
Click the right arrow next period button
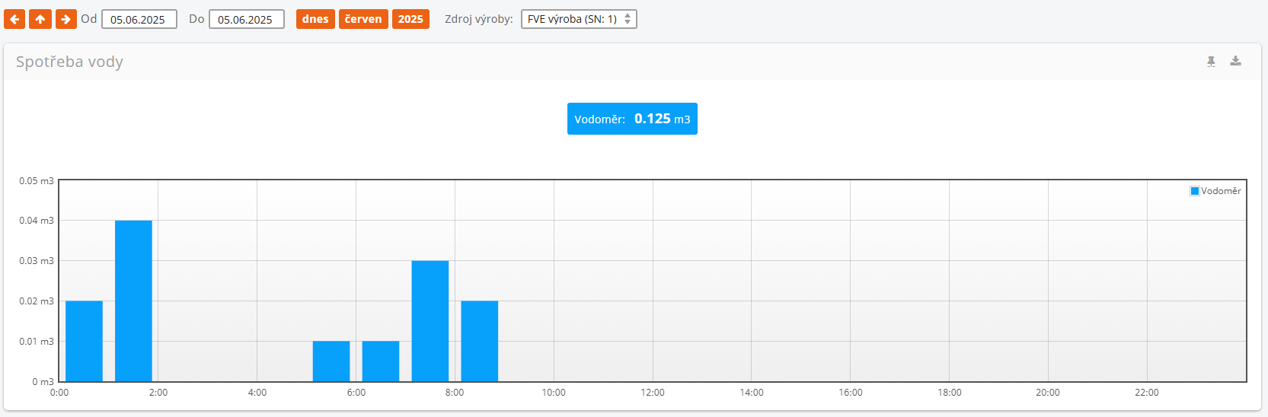[x=66, y=19]
